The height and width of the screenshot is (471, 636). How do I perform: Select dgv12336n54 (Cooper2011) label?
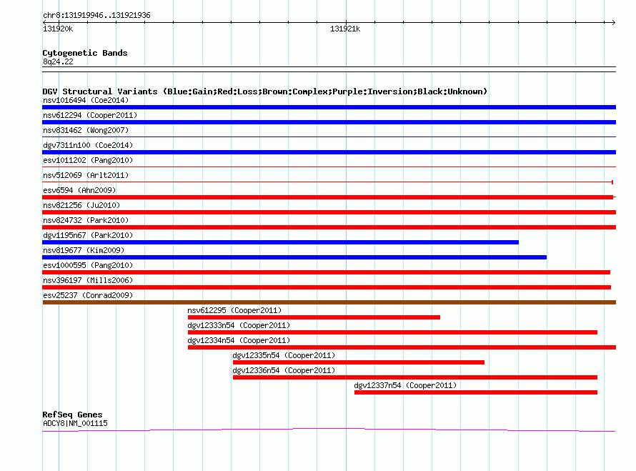pyautogui.click(x=284, y=370)
